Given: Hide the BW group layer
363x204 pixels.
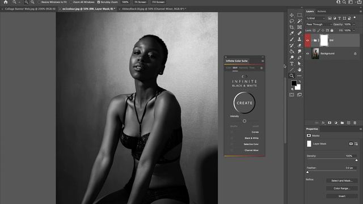Looking at the screenshot, I should (307, 40).
